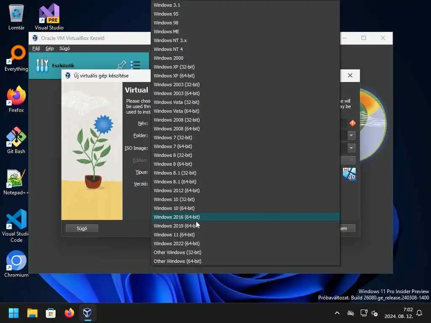The image size is (431, 323).
Task: Open the Windows Start menu
Action: (13, 313)
